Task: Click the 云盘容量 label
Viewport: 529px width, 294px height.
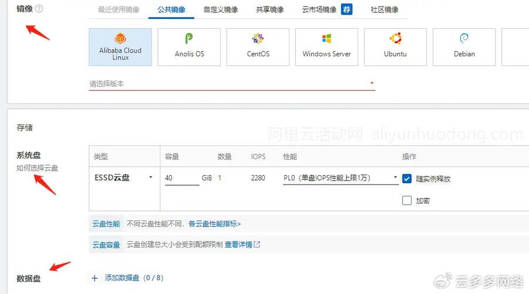Action: pyautogui.click(x=106, y=245)
